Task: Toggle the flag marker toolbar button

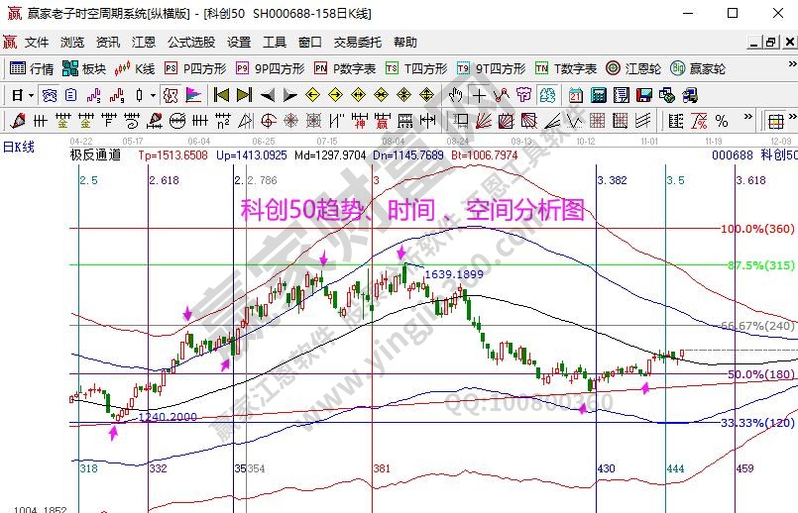Action: (193, 95)
